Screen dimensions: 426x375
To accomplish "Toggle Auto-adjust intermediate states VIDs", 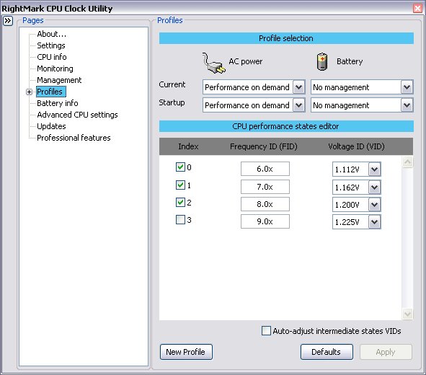I will 266,331.
